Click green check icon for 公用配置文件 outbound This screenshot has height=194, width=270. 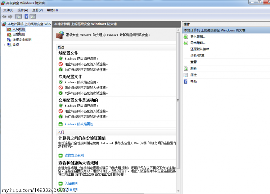tap(60, 117)
